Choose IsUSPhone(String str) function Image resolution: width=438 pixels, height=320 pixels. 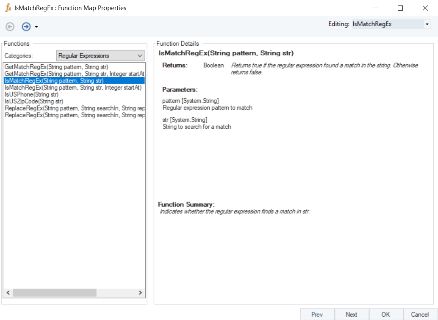pyautogui.click(x=31, y=94)
